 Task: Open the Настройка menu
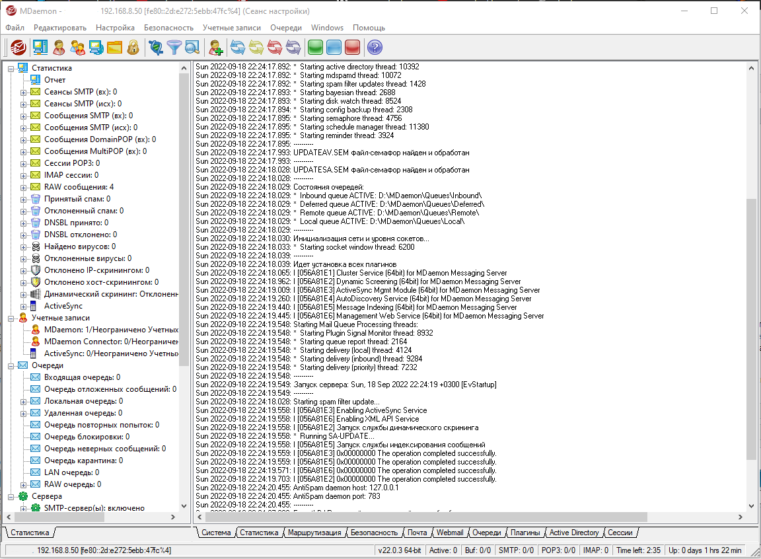pos(115,28)
